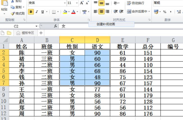Toggle Bold formatting button
This screenshot has height=120, width=183.
[31, 12]
